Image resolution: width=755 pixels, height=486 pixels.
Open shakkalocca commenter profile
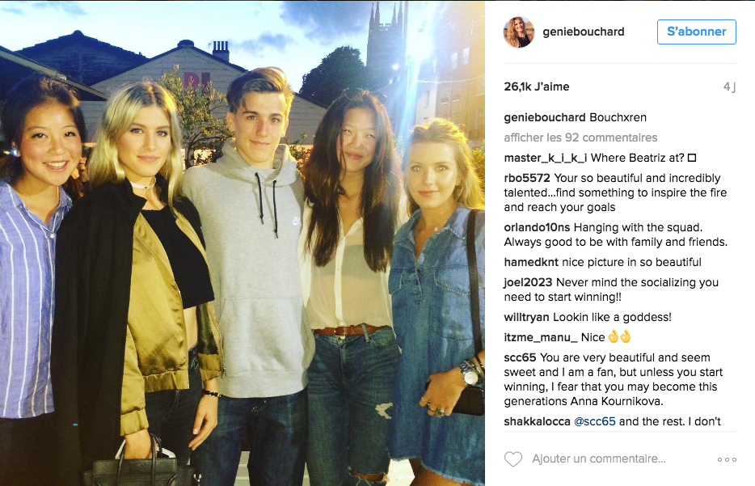pyautogui.click(x=537, y=421)
